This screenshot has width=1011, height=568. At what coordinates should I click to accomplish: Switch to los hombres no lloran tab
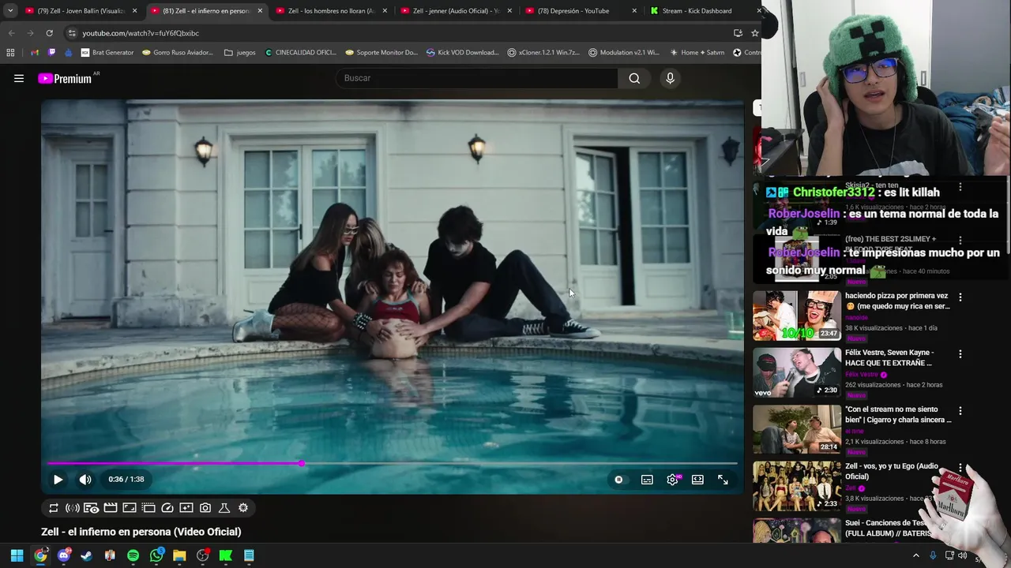(x=332, y=11)
